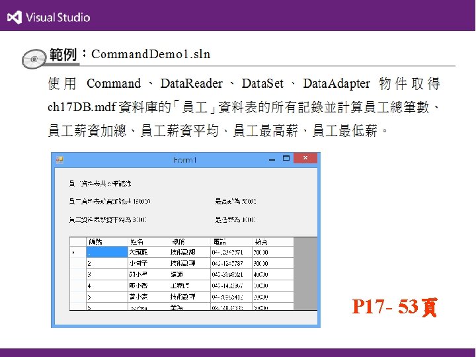Select the 職稱 column header
Image resolution: width=476 pixels, height=357 pixels.
point(190,242)
